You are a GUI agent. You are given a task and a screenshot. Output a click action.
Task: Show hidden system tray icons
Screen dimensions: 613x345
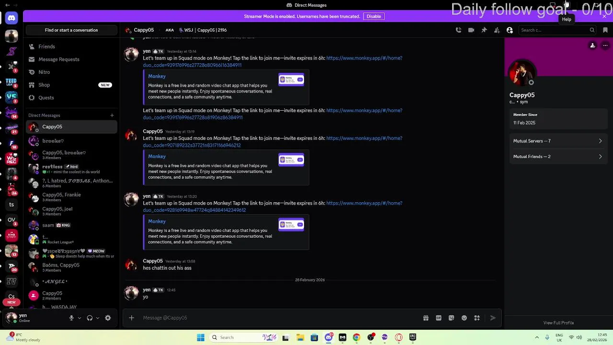tap(537, 337)
